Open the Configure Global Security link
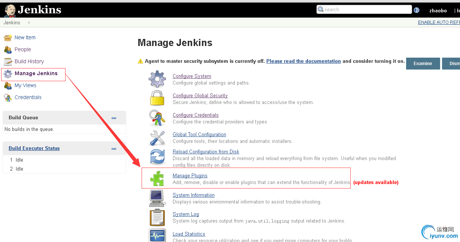This screenshot has width=460, height=242. pyautogui.click(x=200, y=95)
